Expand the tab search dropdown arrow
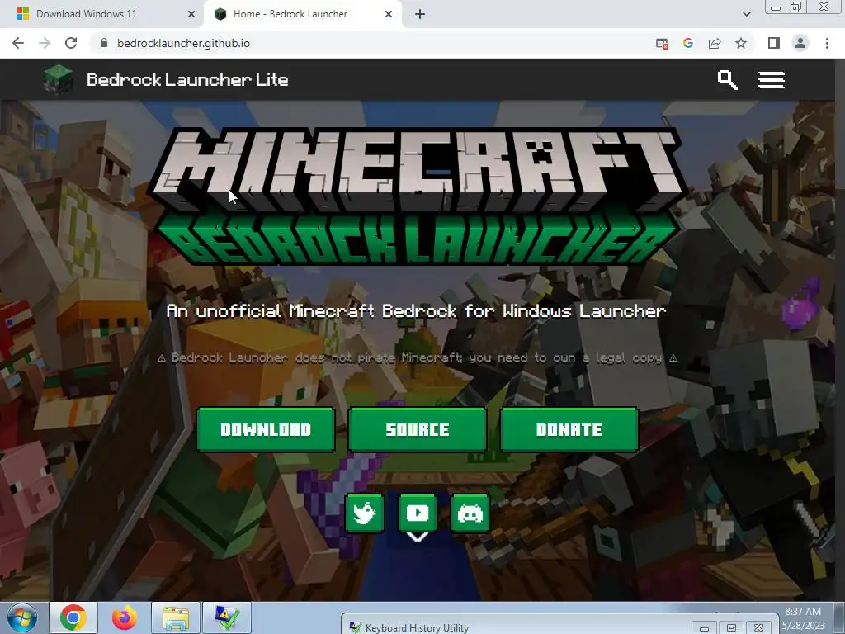 pyautogui.click(x=746, y=14)
